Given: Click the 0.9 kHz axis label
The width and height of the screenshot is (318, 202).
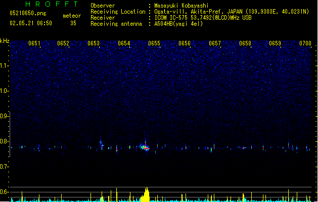Looking at the screenshot, I should tap(5, 116).
